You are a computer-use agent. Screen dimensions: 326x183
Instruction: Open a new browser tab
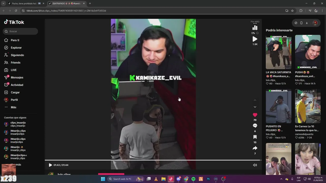coord(90,4)
